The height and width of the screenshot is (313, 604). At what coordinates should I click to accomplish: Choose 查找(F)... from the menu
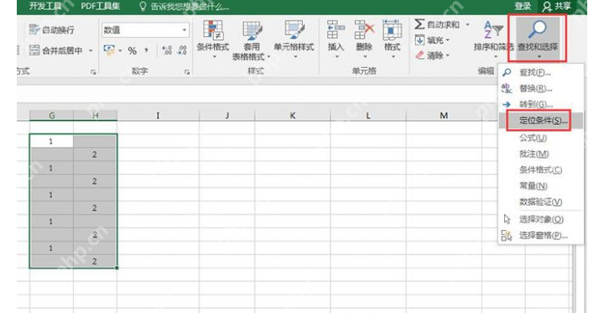pos(541,72)
